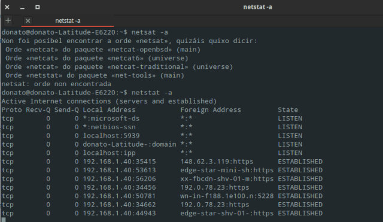Close the netstat -a tab
383x222 pixels.
pos(28,21)
